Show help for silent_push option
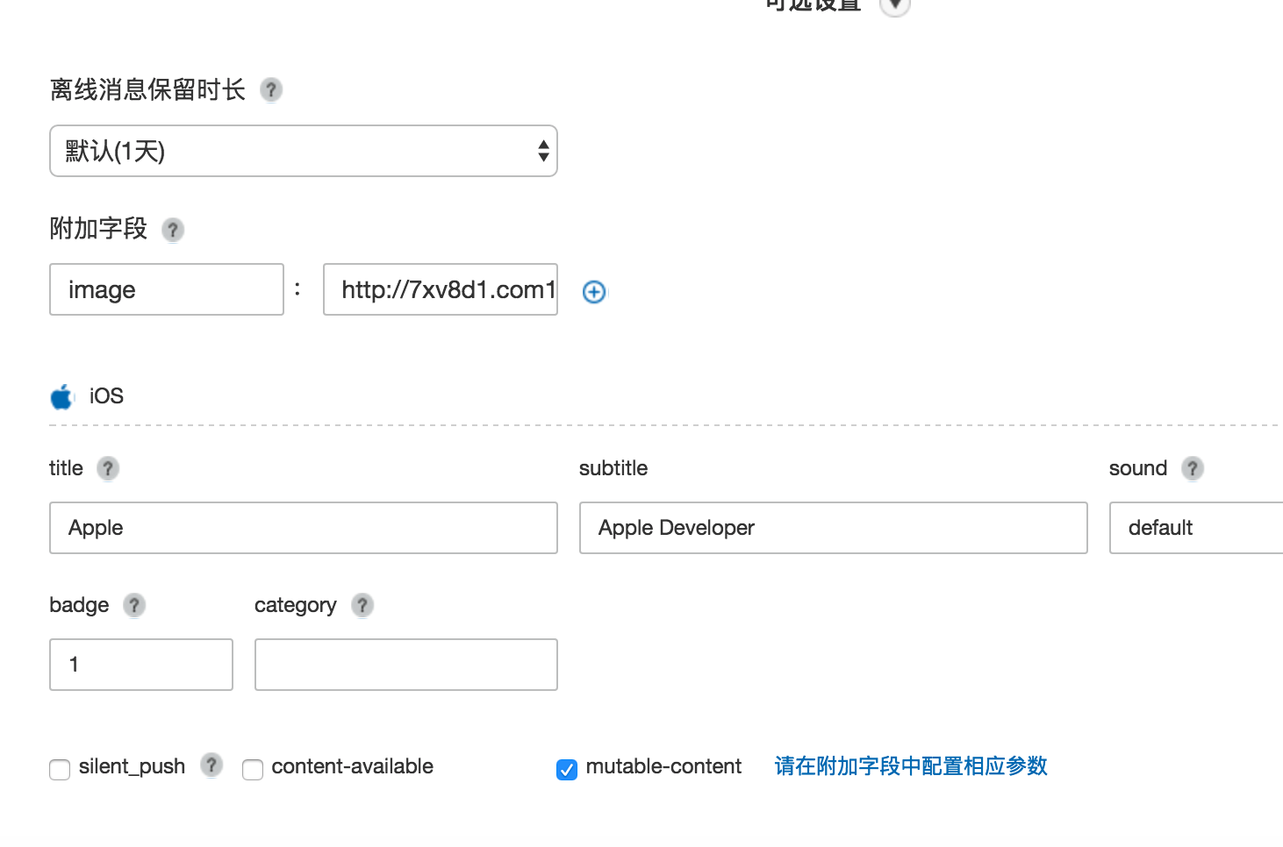 [211, 765]
